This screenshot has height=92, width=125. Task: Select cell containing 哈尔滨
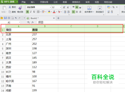18,81
